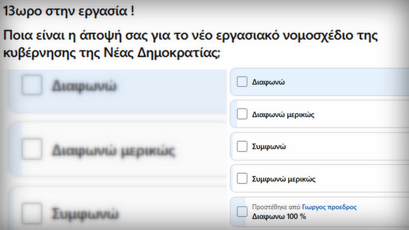The image size is (409, 230).
Task: Tick the large blurred Διαφωνώ μερικώς checkbox
Action: pyautogui.click(x=32, y=149)
